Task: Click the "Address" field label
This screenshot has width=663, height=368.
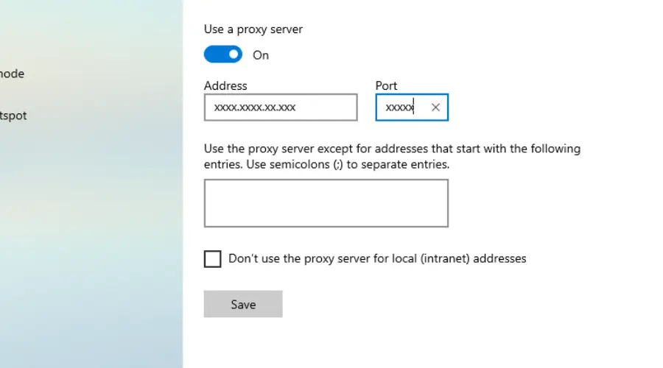Action: 225,86
